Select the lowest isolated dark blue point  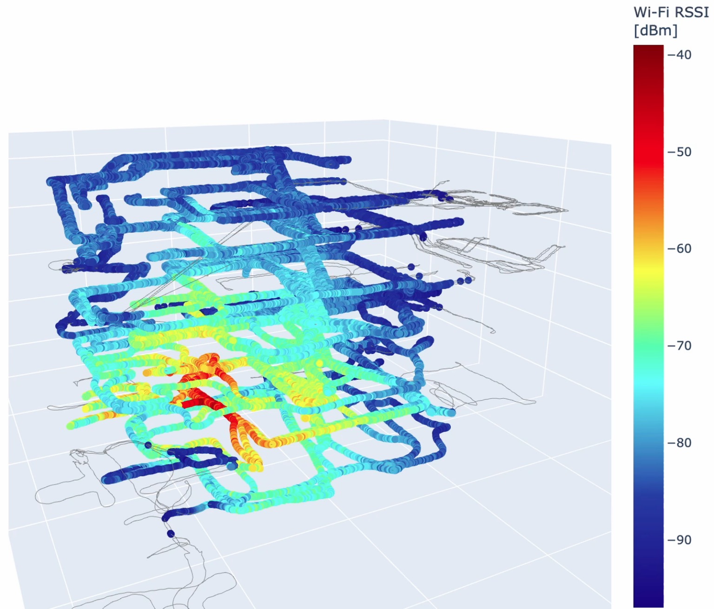[x=171, y=534]
